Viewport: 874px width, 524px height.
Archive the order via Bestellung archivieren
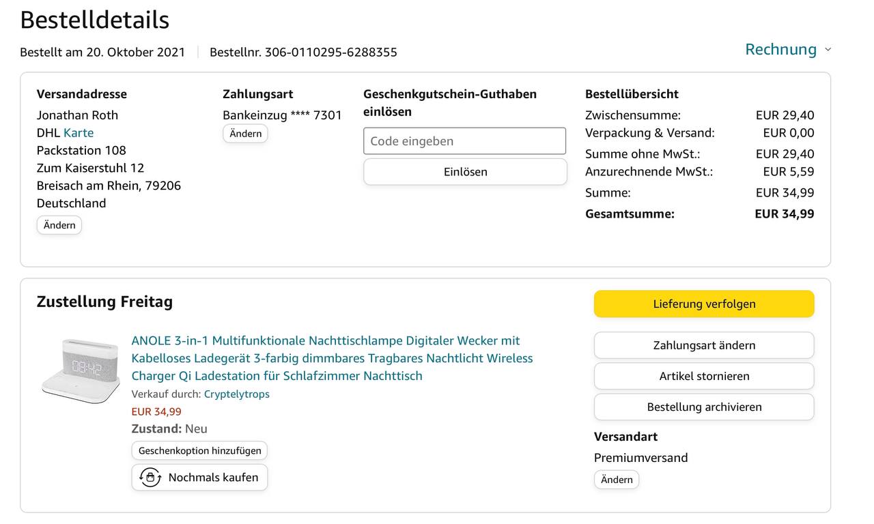[x=704, y=407]
